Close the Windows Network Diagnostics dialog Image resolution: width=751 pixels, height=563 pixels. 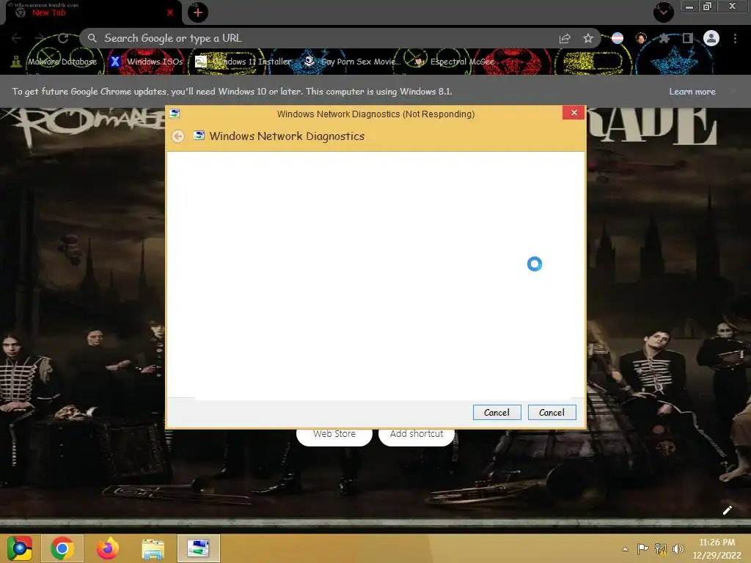click(x=574, y=113)
